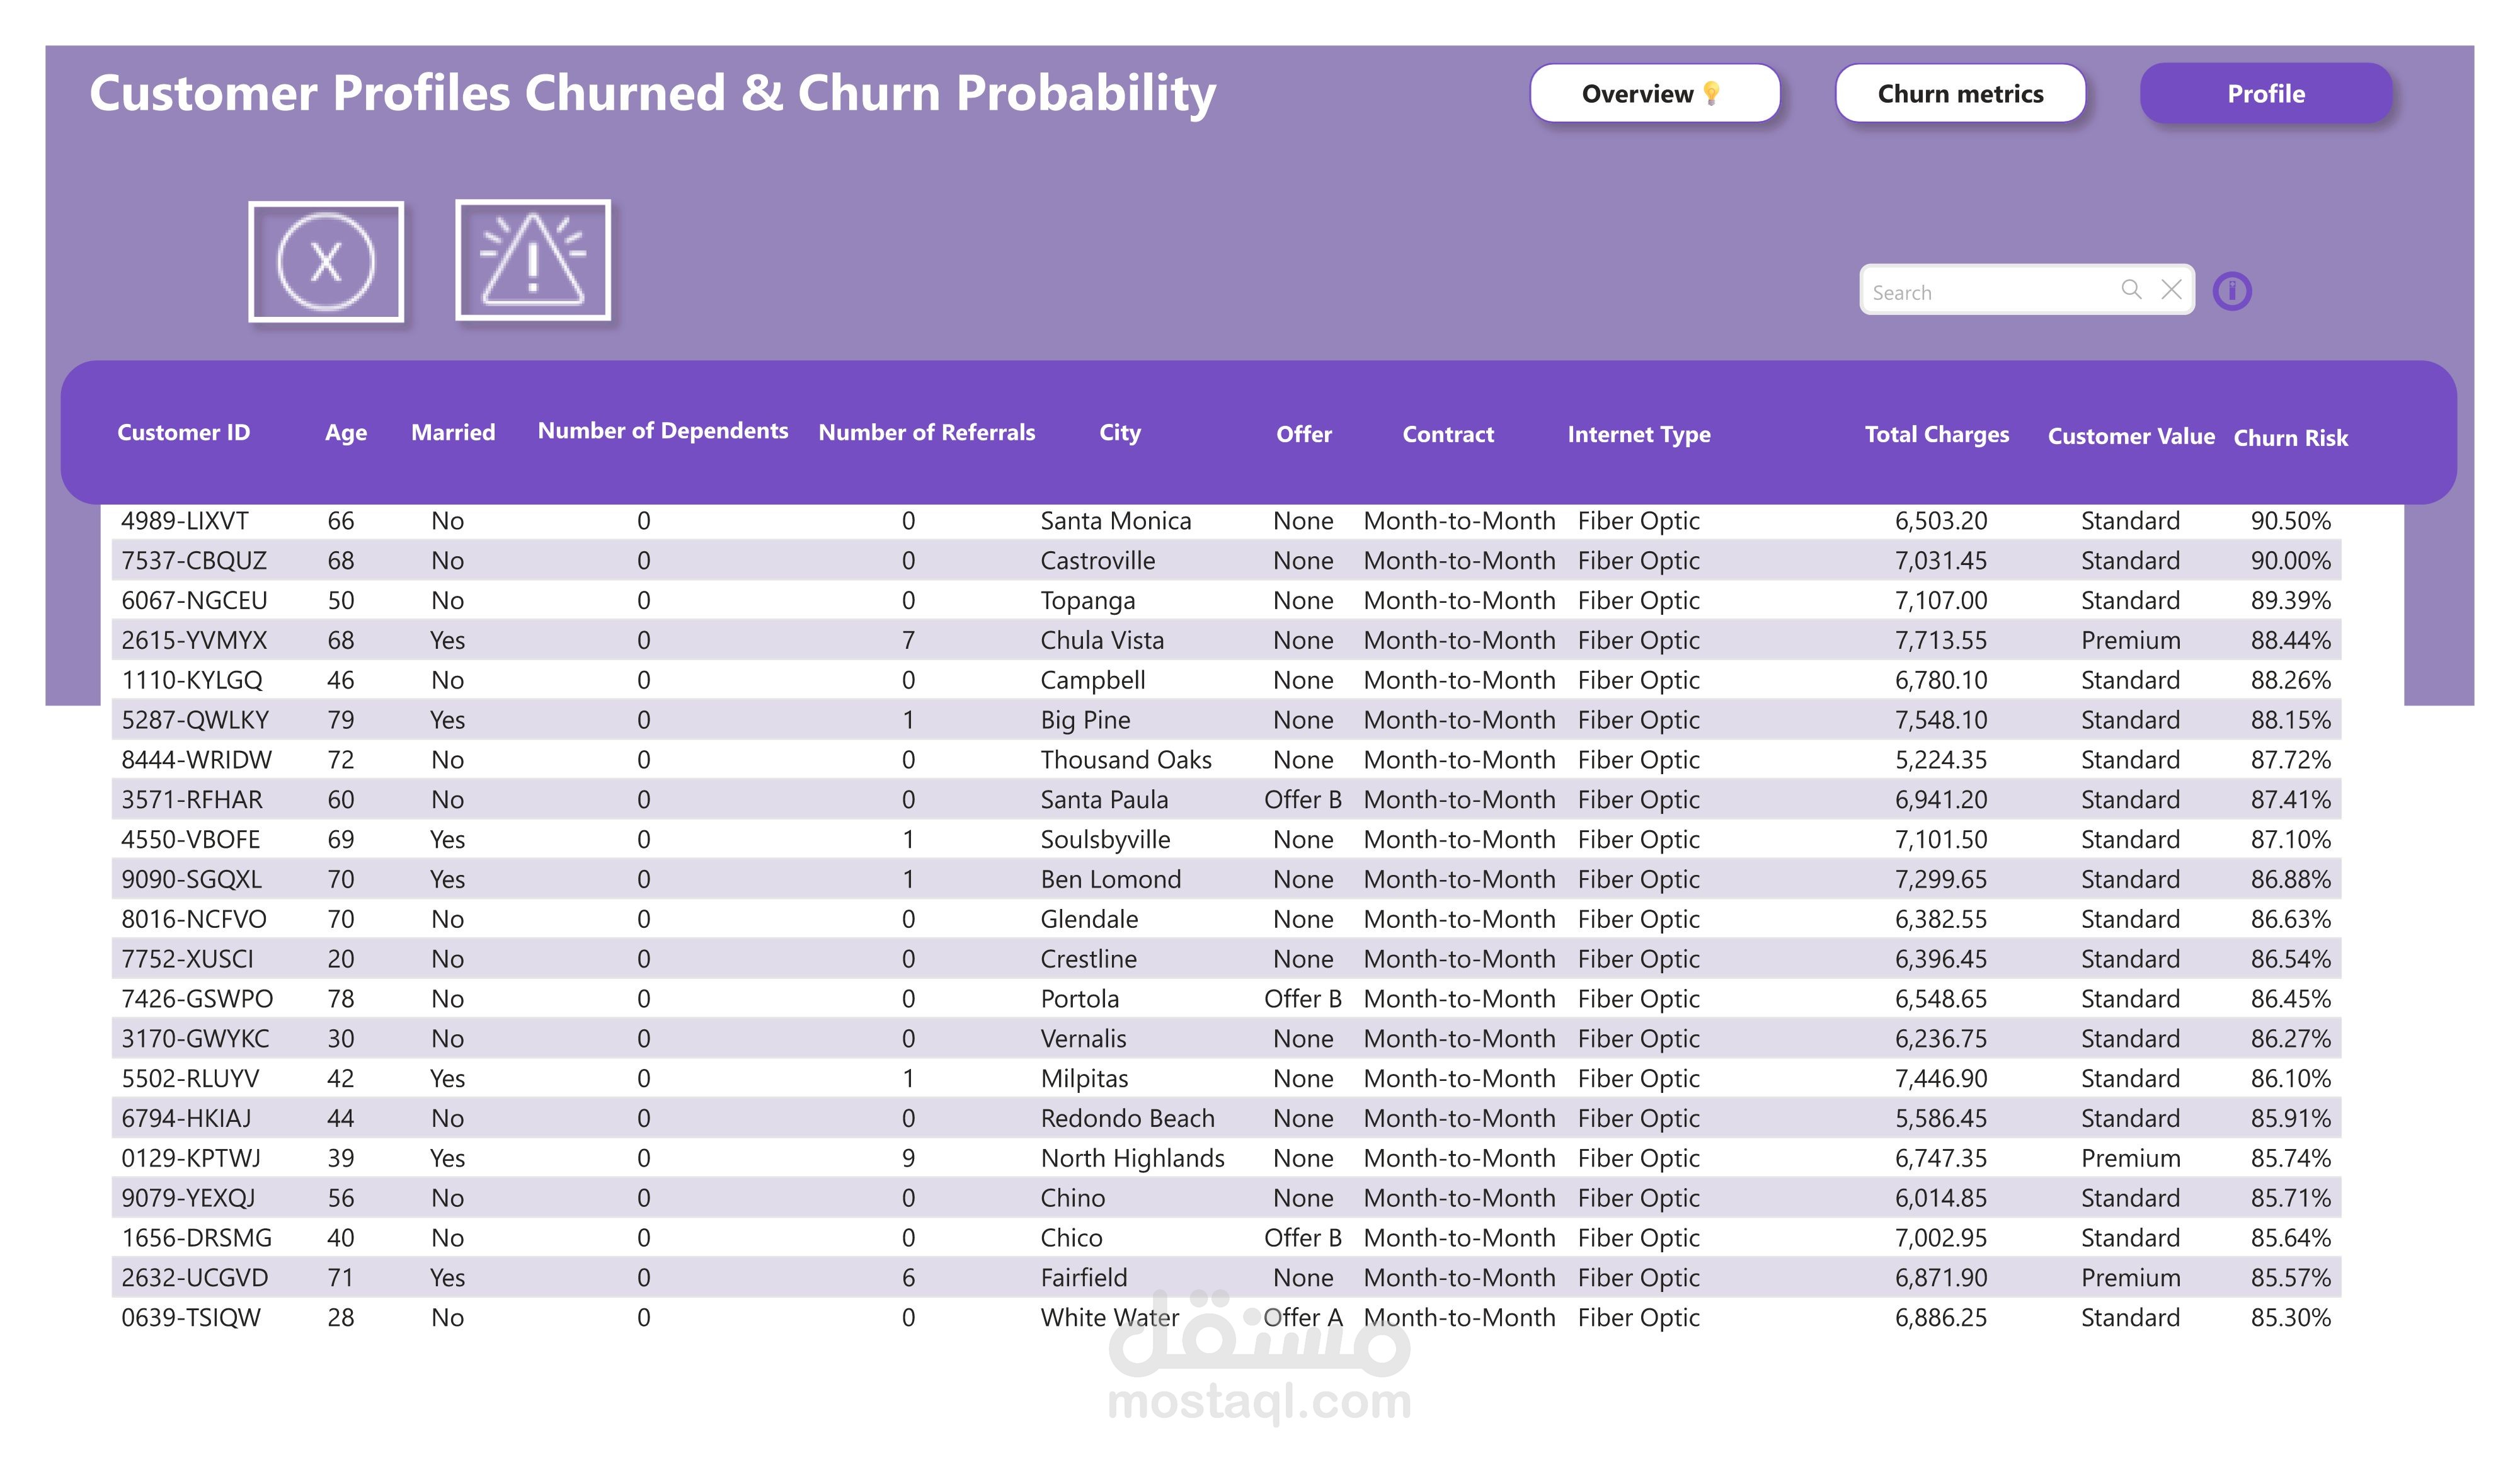The image size is (2520, 1457).
Task: Select customer ID 4989-LIXVT
Action: click(185, 521)
